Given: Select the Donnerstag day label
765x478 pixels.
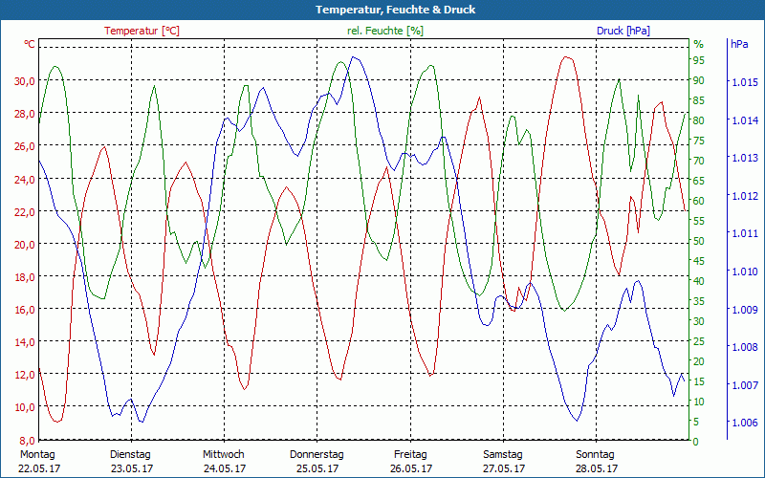Looking at the screenshot, I should tap(317, 454).
